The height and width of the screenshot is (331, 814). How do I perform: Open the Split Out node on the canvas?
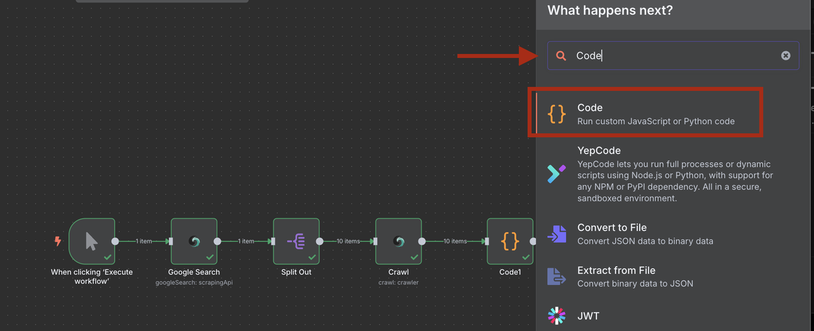[x=296, y=241]
